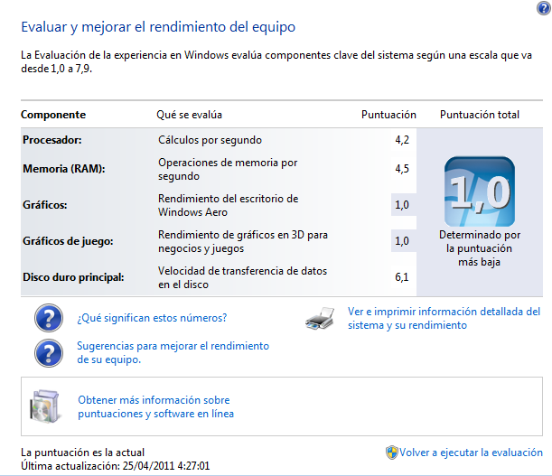Click the 1,0 score in the Gráficos row

click(x=402, y=205)
